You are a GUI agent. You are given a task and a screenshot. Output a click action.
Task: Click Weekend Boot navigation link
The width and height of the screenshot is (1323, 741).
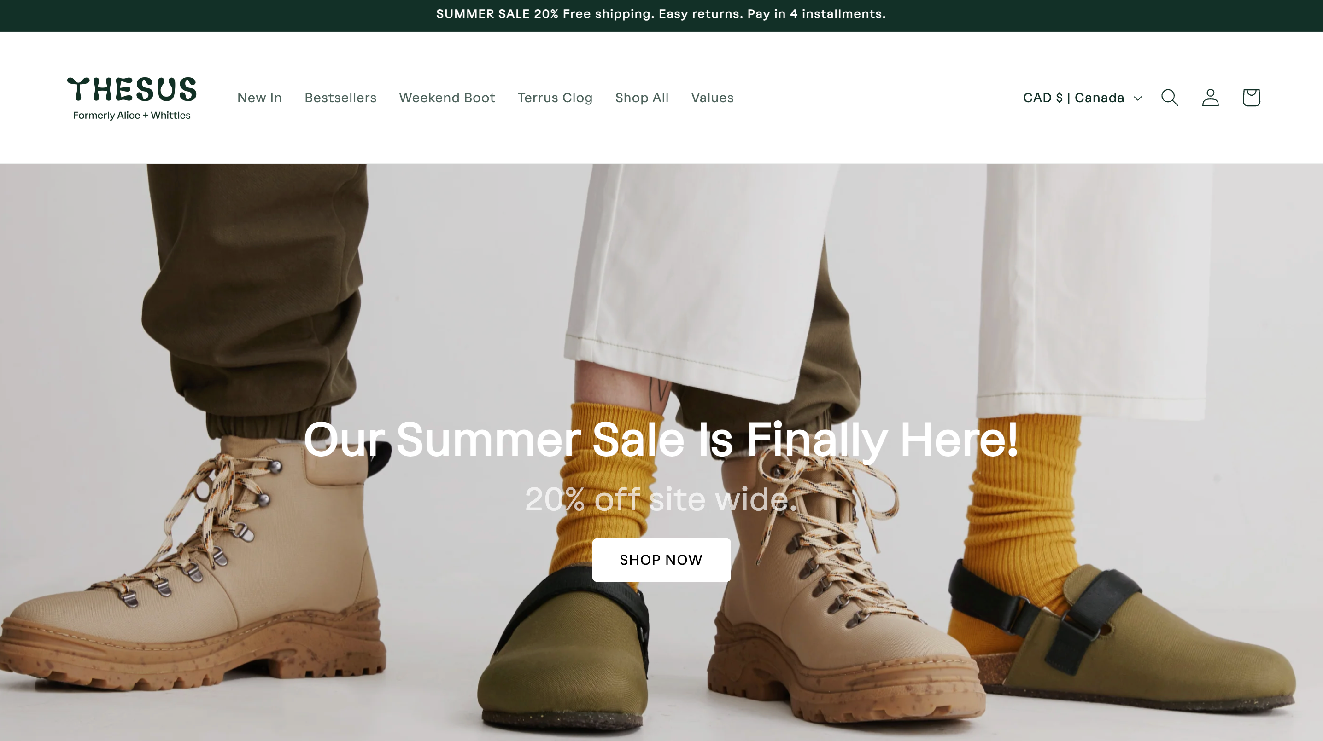coord(447,97)
